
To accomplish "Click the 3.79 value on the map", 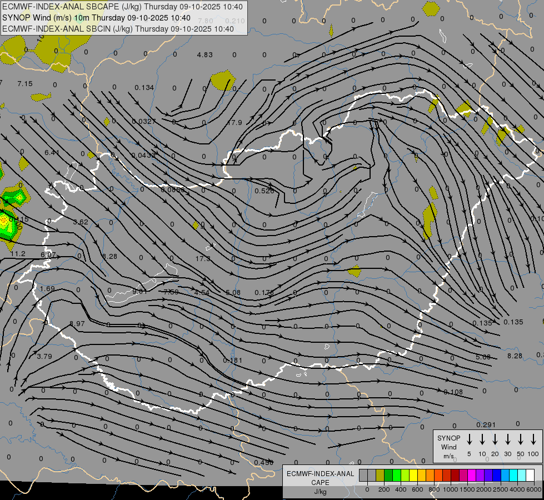I will click(44, 356).
